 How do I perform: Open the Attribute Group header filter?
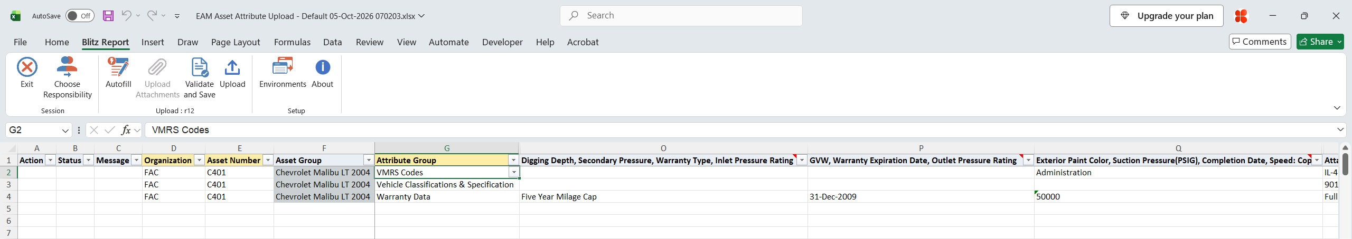[x=513, y=160]
